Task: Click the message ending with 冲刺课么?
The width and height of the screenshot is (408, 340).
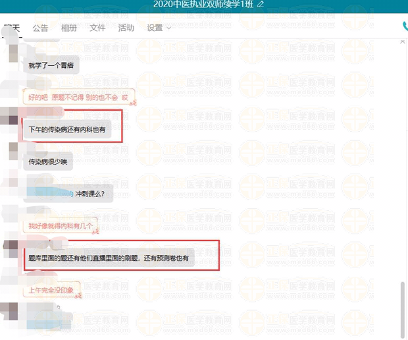Action: [68, 194]
